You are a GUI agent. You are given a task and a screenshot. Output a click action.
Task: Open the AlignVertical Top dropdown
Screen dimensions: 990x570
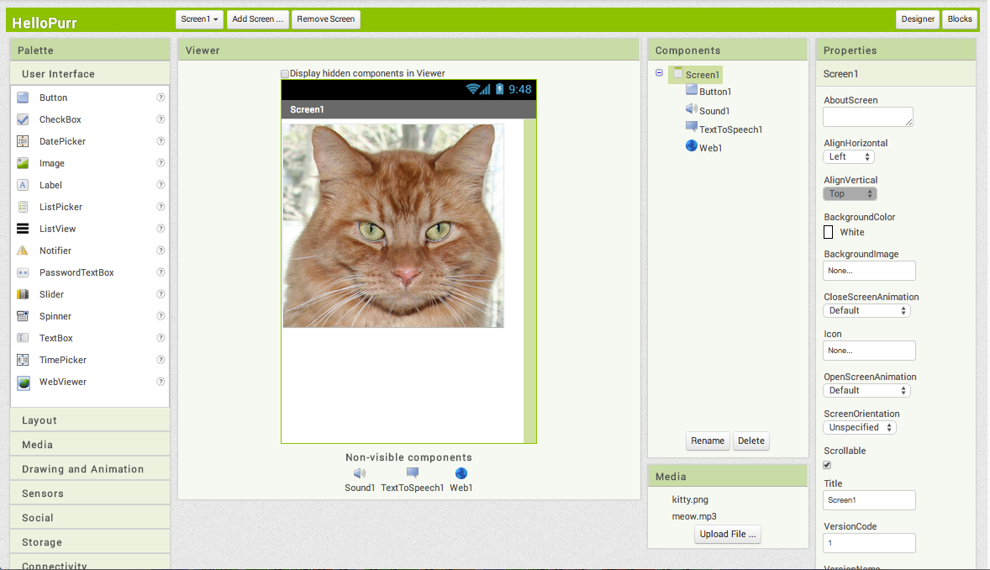[x=850, y=194]
